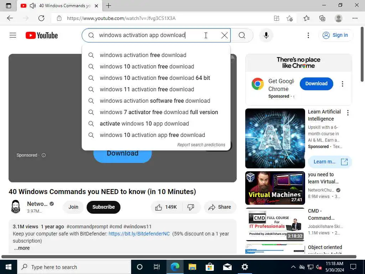Viewport: 365px width, 274px height.
Task: Clear the search text with the X
Action: click(225, 35)
